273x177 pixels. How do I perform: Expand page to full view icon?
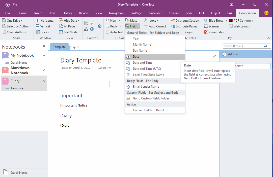tap(214, 56)
